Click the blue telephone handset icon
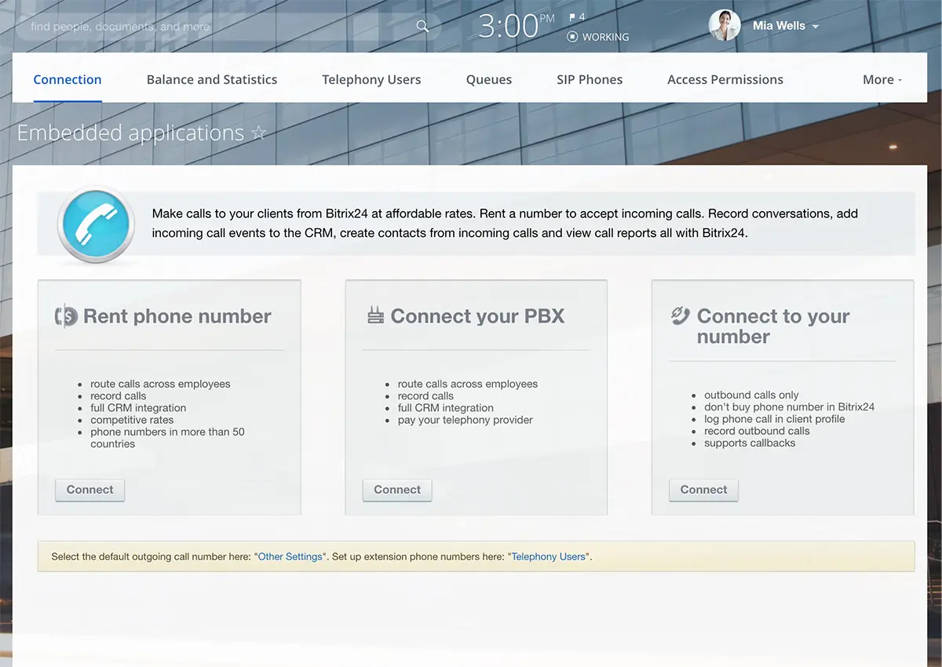The width and height of the screenshot is (942, 667). 96,224
